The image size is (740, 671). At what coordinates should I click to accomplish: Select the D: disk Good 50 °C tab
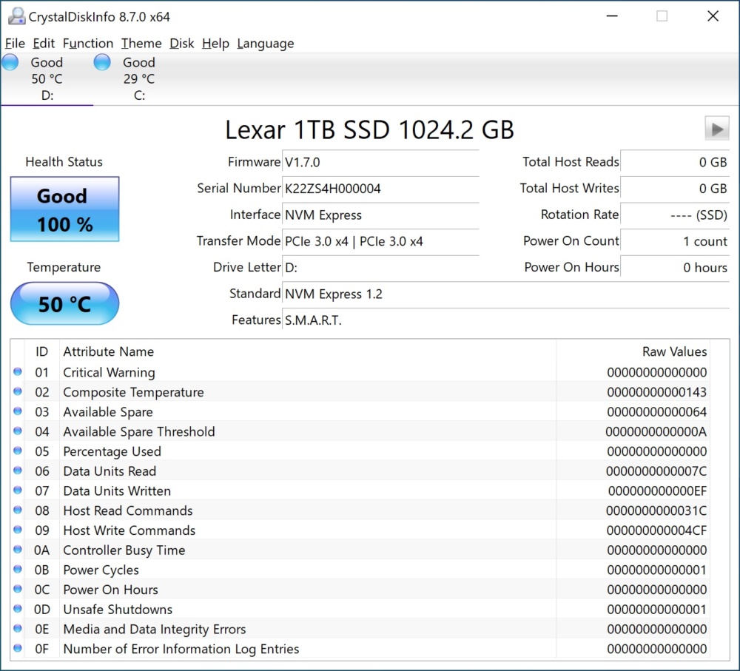click(47, 78)
